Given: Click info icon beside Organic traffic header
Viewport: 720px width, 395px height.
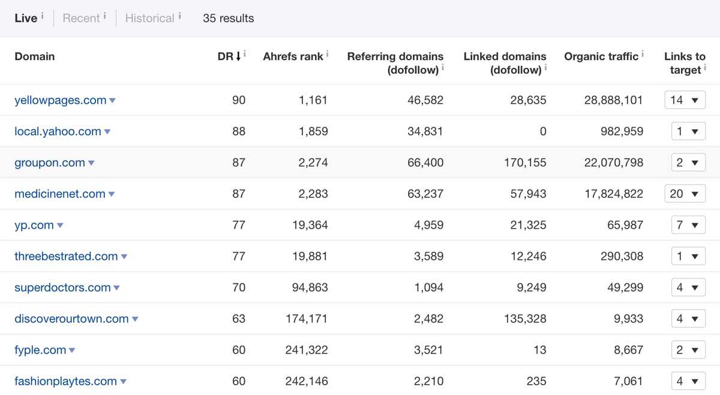Looking at the screenshot, I should coord(643,54).
